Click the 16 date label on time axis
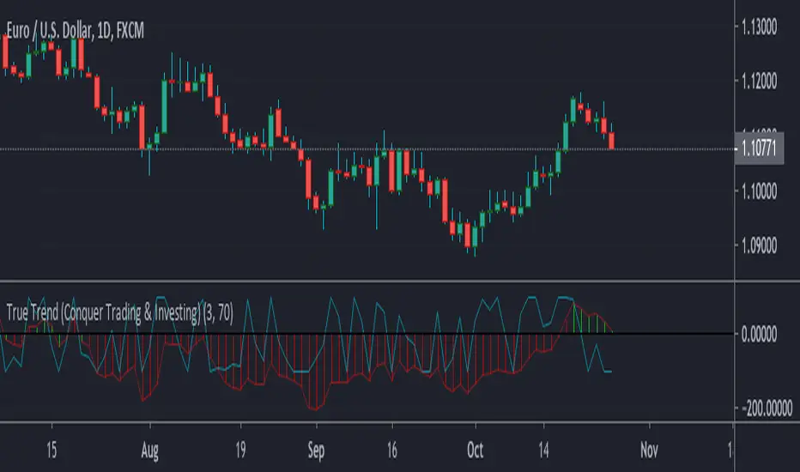 (391, 450)
